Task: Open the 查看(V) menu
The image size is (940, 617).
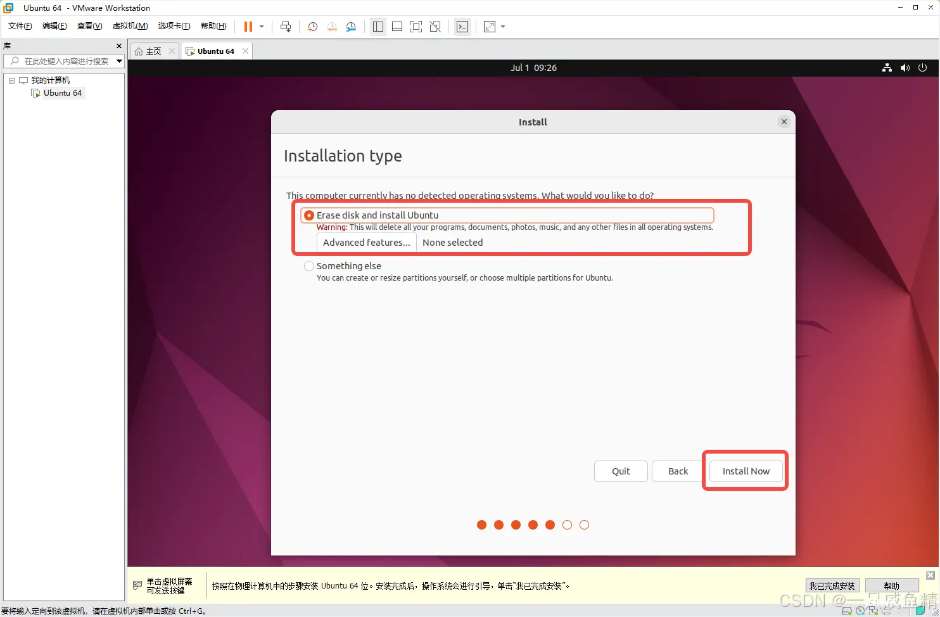Action: point(89,26)
